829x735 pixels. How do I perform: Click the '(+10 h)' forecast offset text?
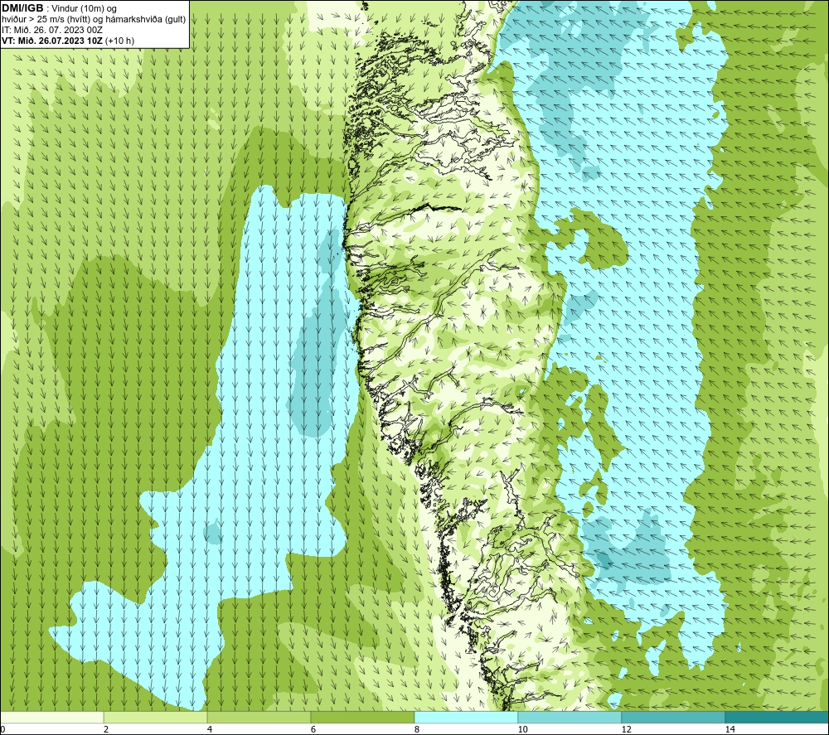point(119,41)
